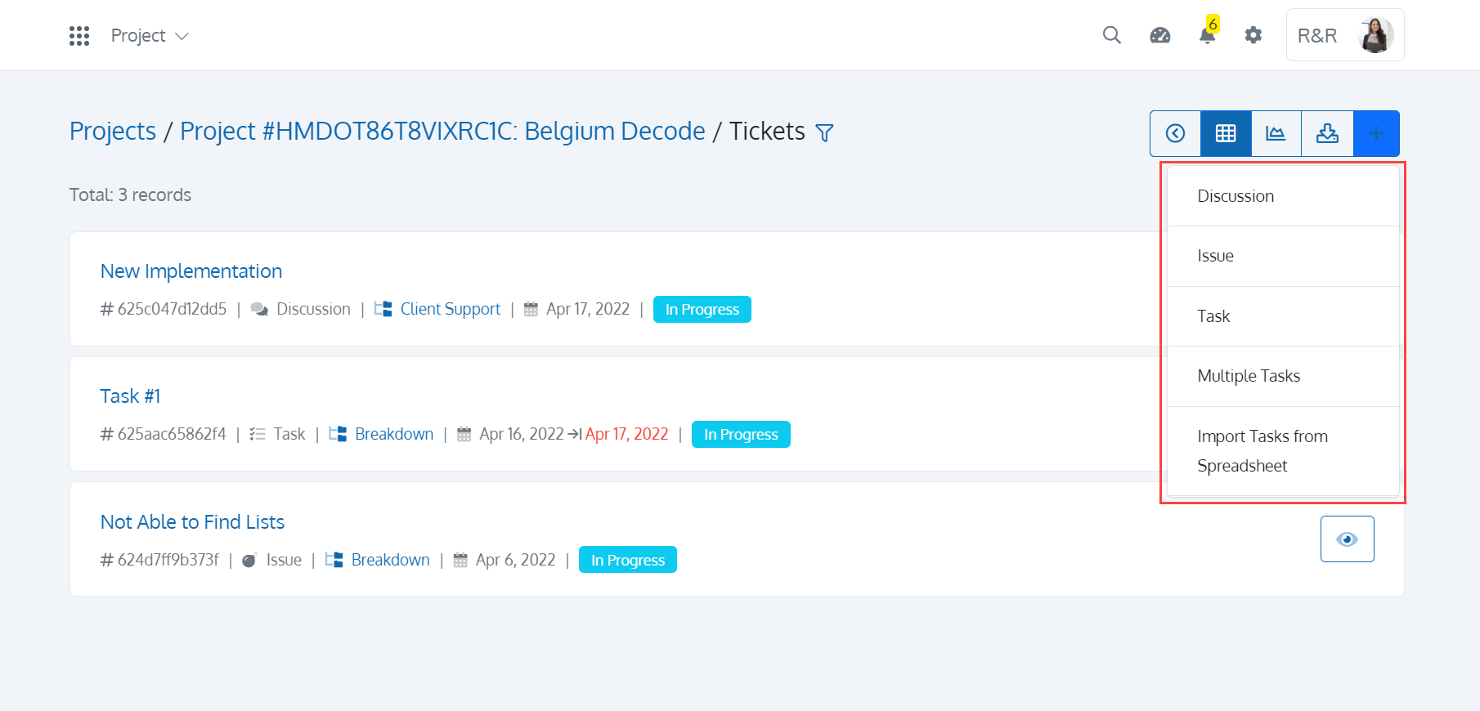Open the settings gear icon
The height and width of the screenshot is (711, 1480).
(1254, 35)
